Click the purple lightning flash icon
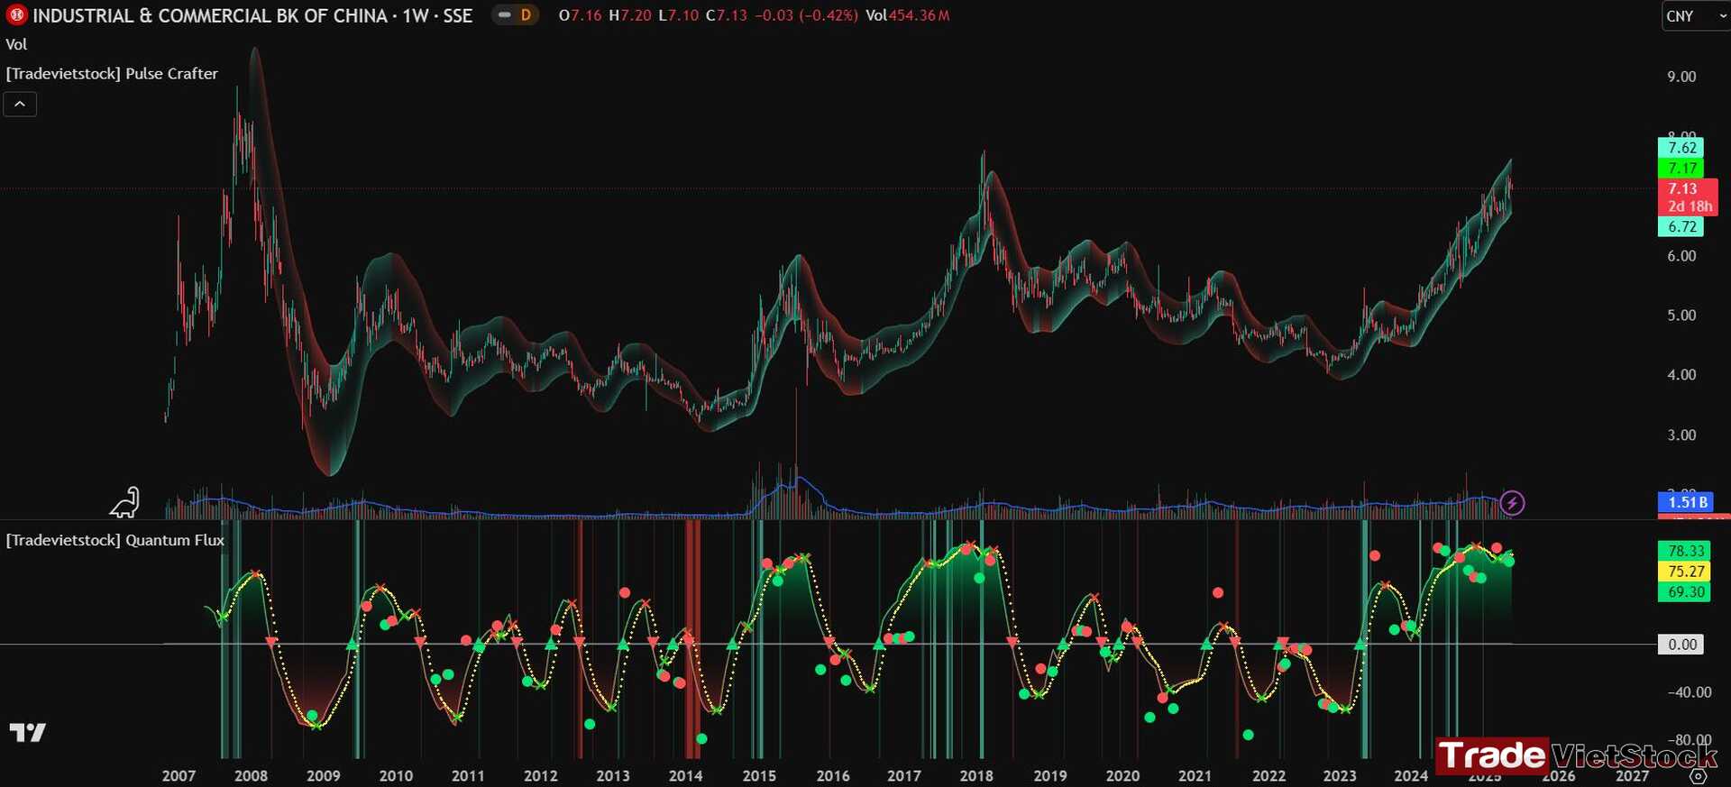The height and width of the screenshot is (787, 1731). 1512,503
